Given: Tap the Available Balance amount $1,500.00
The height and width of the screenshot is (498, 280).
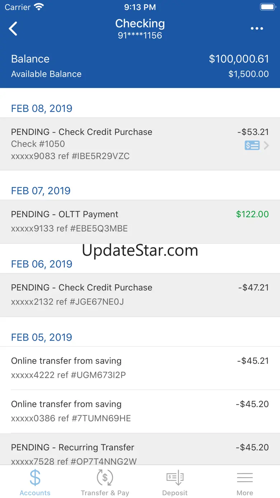Looking at the screenshot, I should tap(248, 74).
